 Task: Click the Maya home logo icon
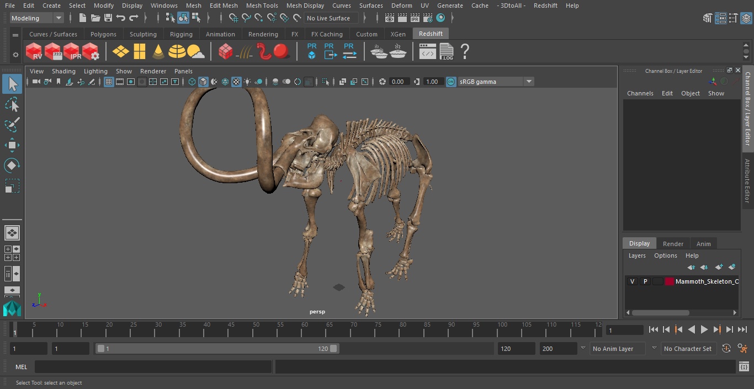coord(12,307)
